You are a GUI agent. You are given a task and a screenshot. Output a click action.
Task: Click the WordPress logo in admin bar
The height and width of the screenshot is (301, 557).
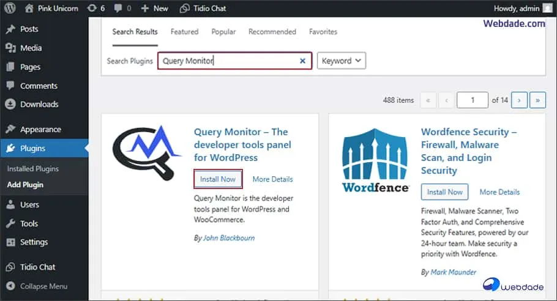pos(10,9)
